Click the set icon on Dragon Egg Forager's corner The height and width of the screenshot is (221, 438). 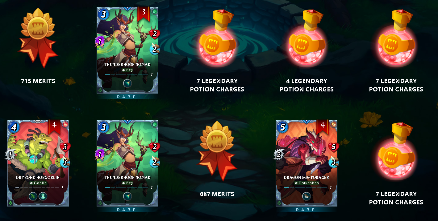(279, 203)
